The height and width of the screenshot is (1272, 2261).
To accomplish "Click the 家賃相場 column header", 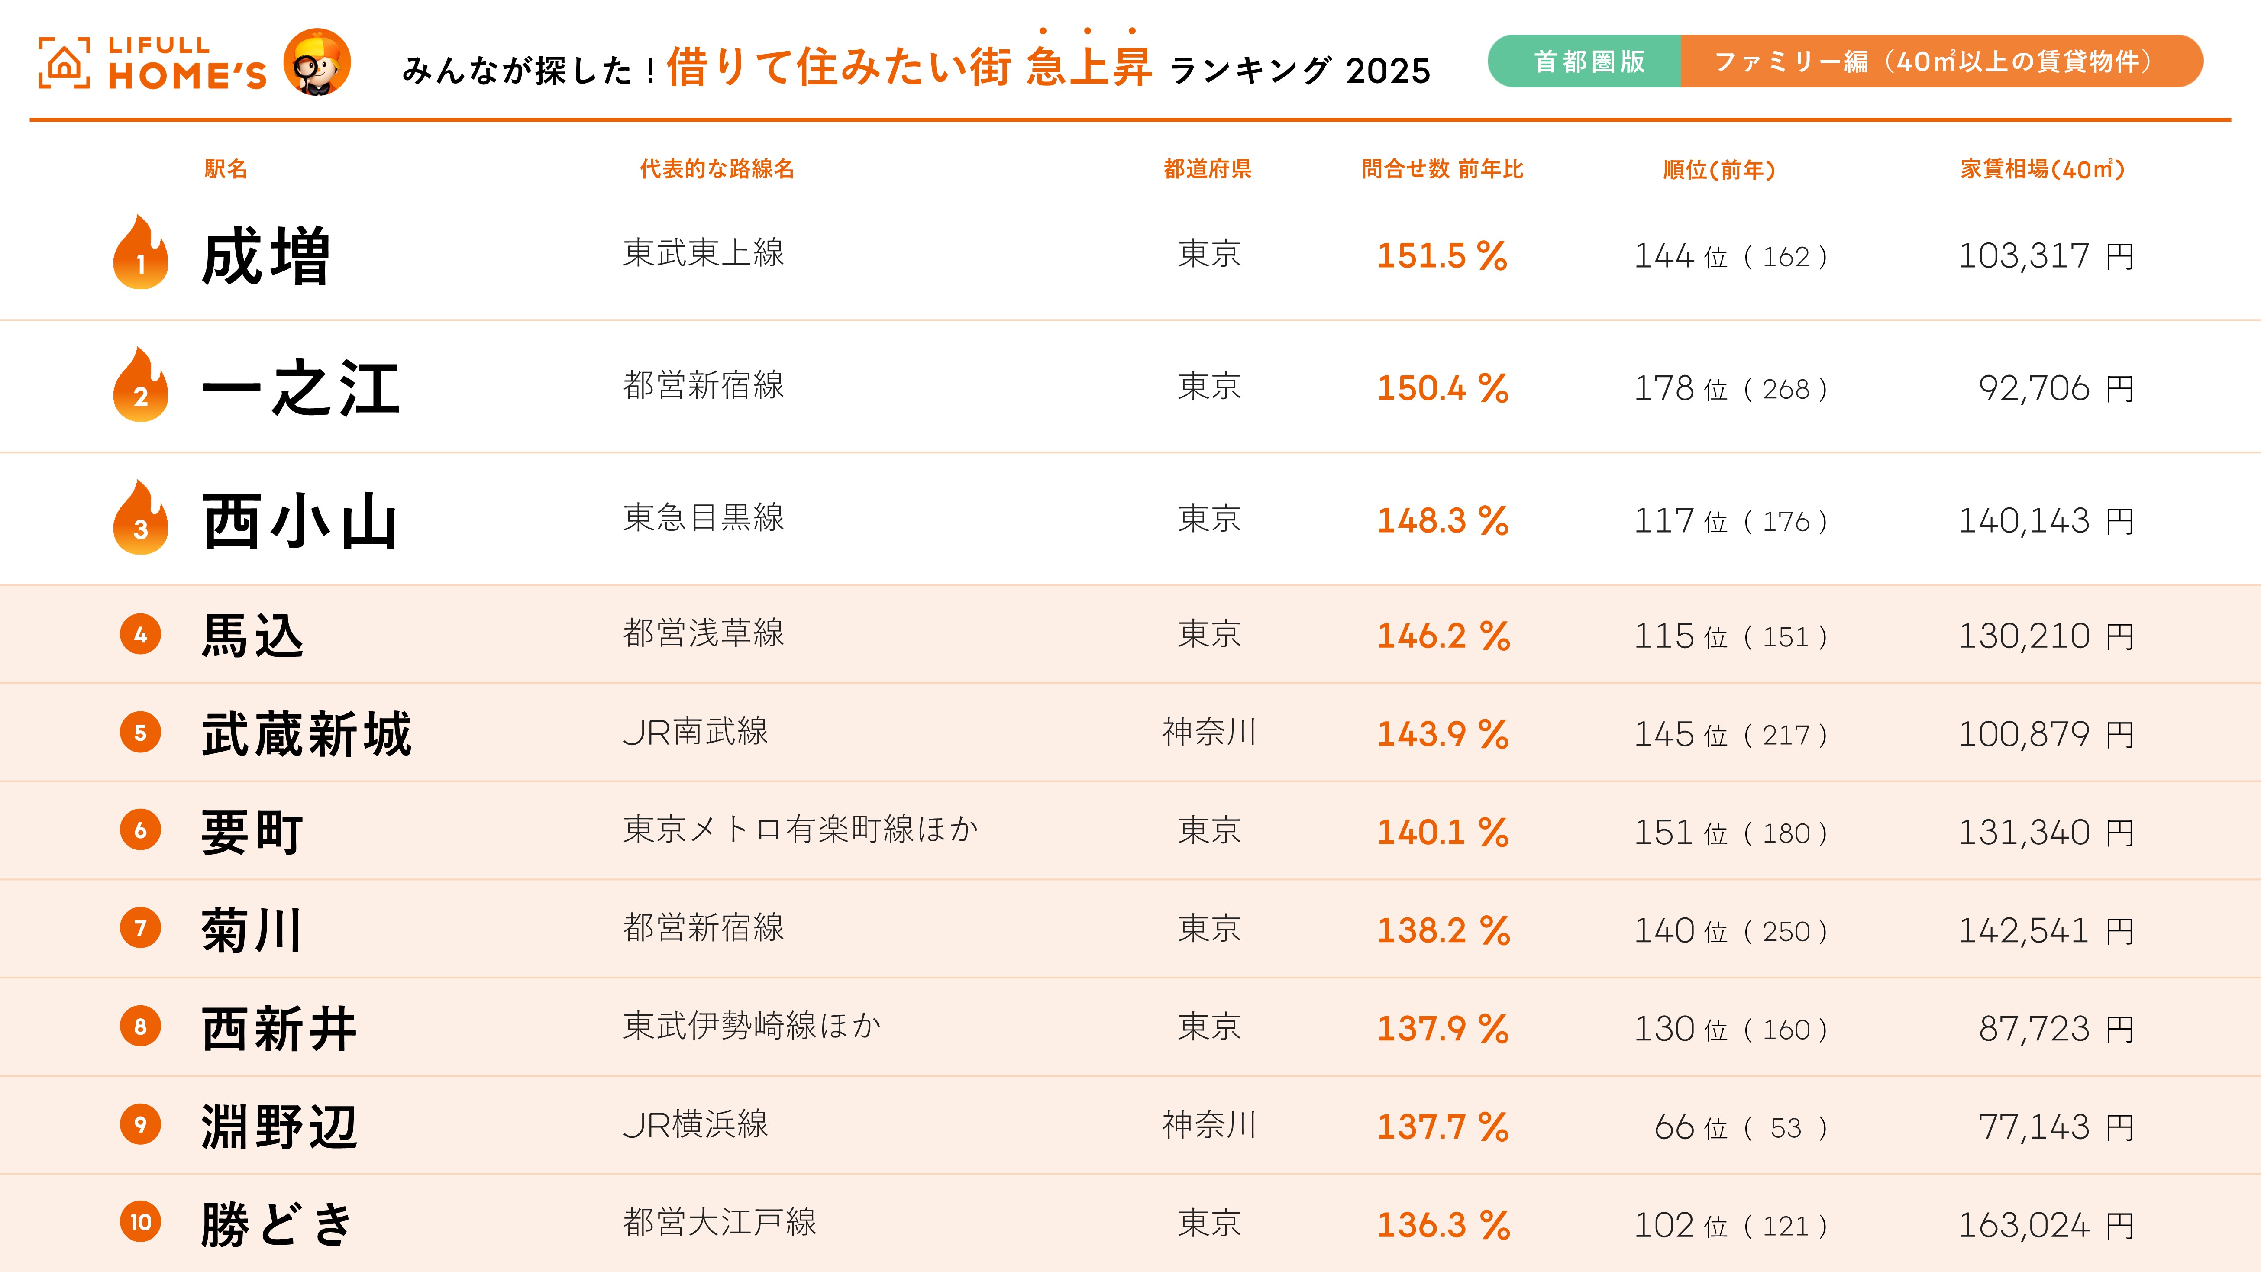I will pos(2042,169).
